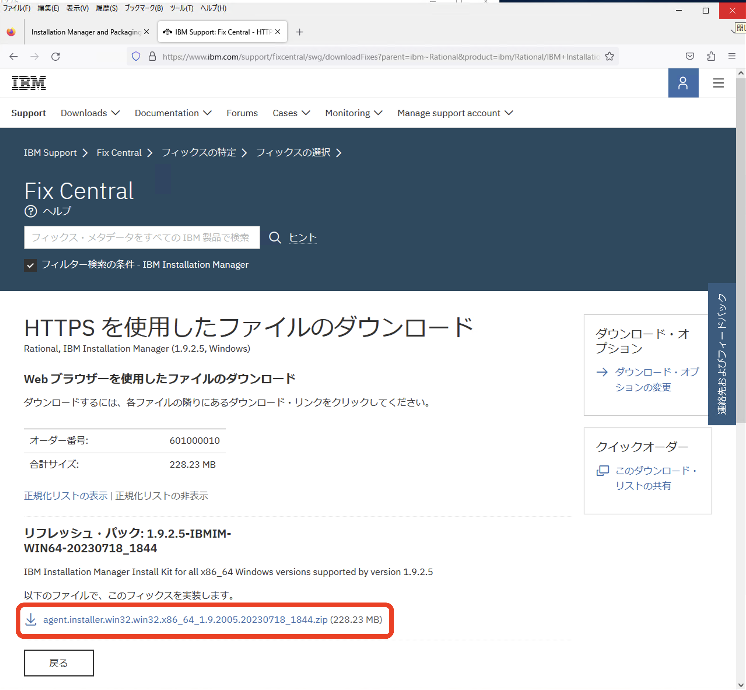Open the user account avatar icon
This screenshot has width=746, height=690.
(683, 83)
